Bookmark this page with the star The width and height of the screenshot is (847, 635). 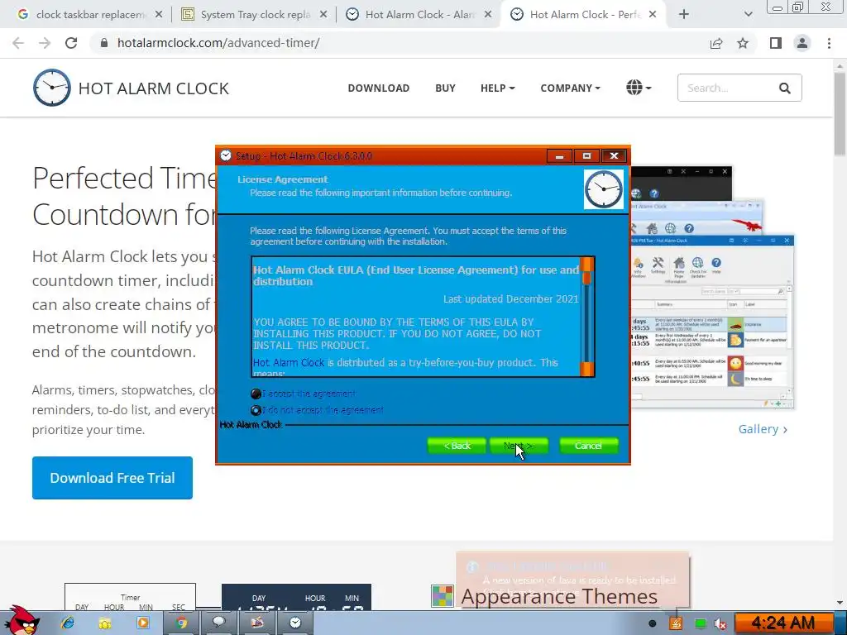coord(743,43)
